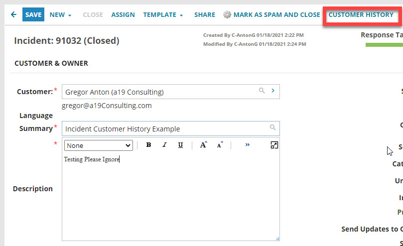The height and width of the screenshot is (246, 403).
Task: Go back using the left arrow icon
Action: point(13,14)
